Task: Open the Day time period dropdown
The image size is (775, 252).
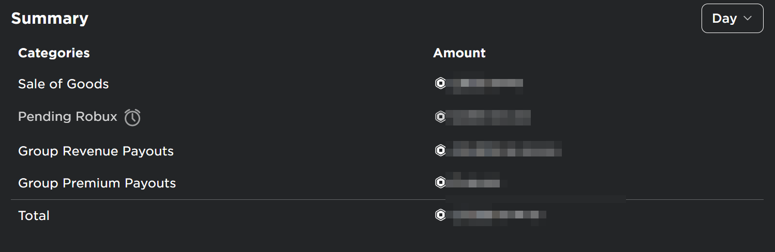Action: click(732, 19)
